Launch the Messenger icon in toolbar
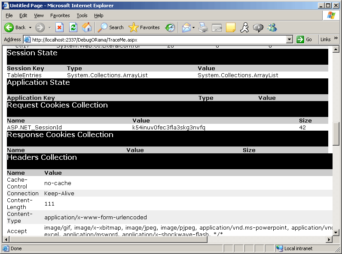Screen dimensions: 342x254 272,27
